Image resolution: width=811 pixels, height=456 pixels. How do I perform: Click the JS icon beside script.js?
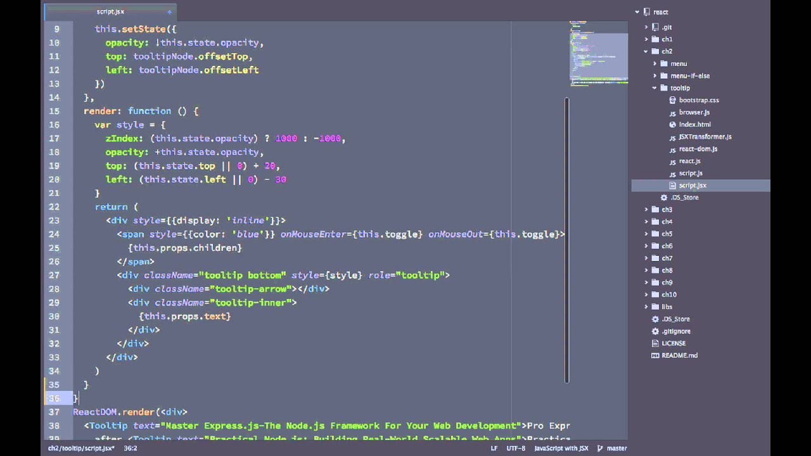coord(673,173)
